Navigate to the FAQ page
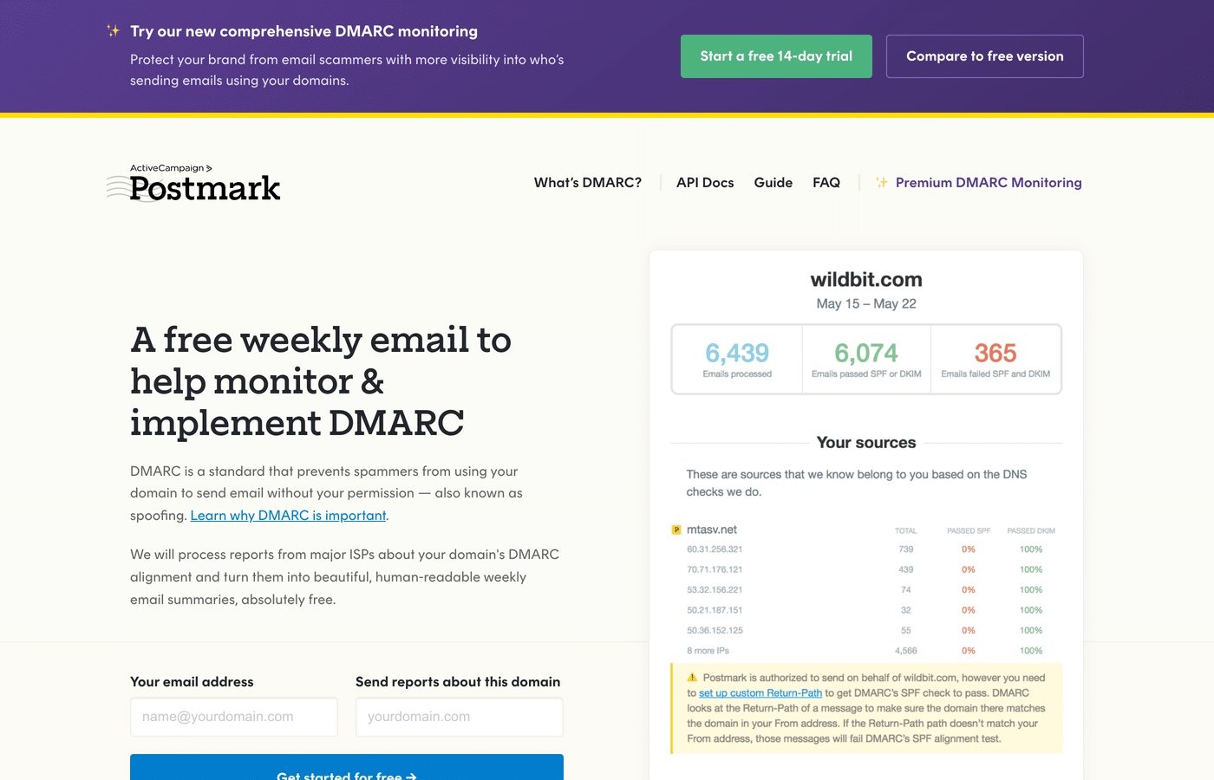The width and height of the screenshot is (1214, 780). tap(826, 183)
